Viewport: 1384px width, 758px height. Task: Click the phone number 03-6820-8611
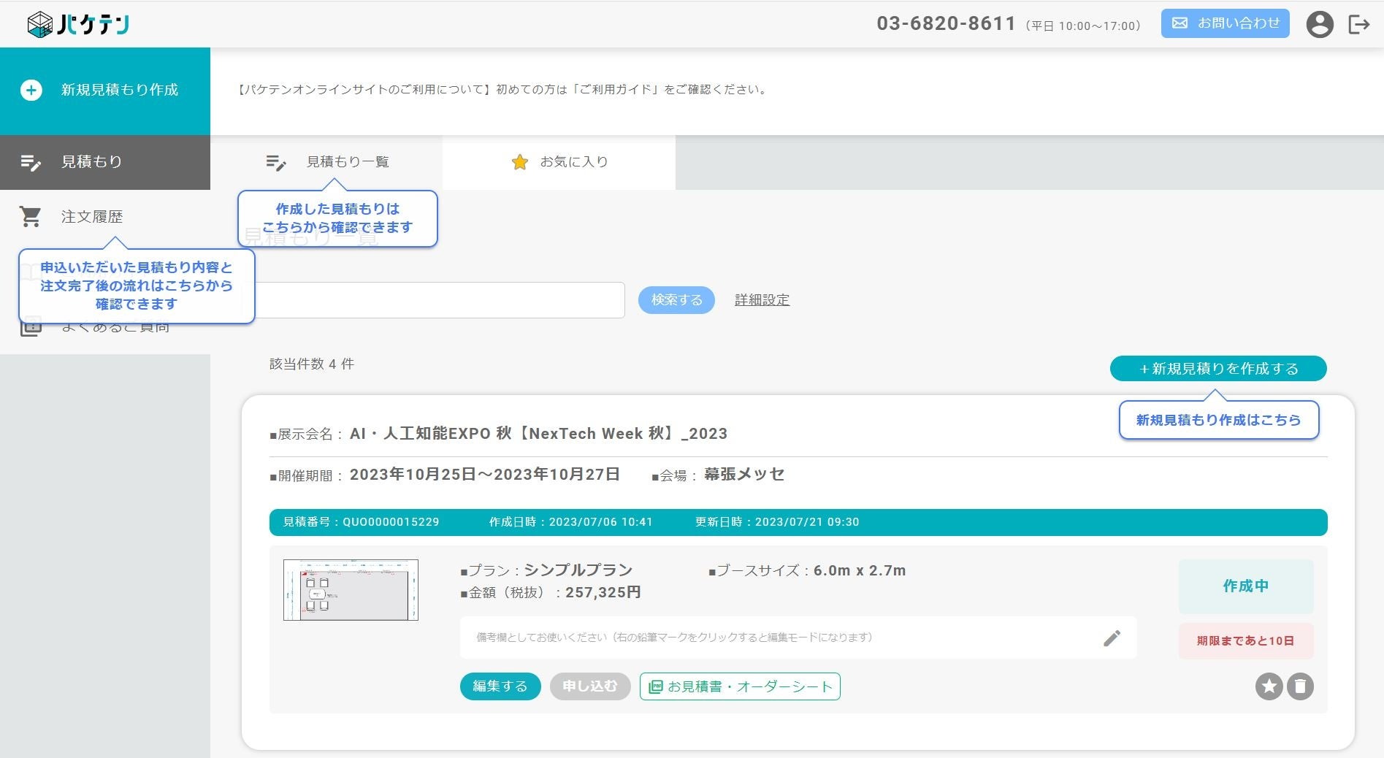947,24
